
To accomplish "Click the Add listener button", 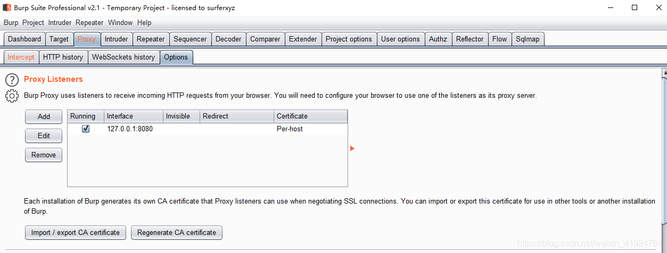I will pos(44,116).
